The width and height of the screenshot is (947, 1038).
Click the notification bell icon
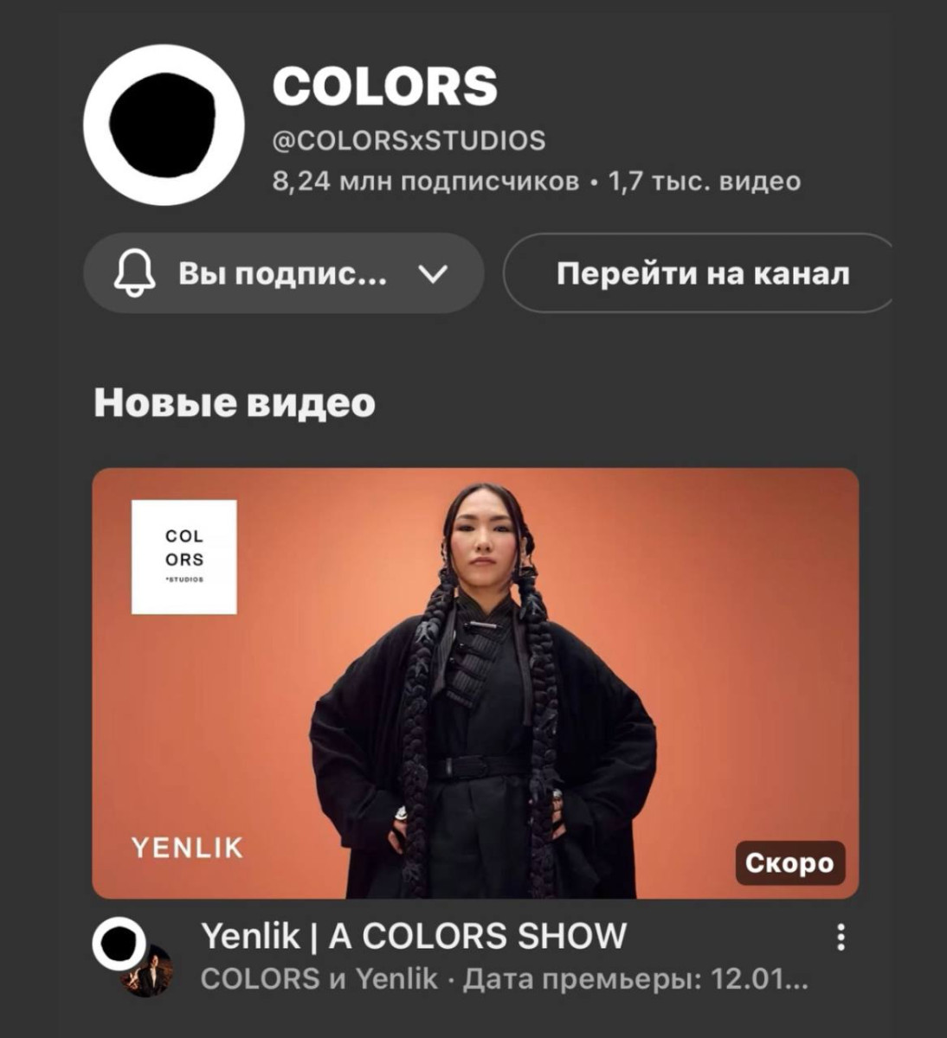(134, 274)
